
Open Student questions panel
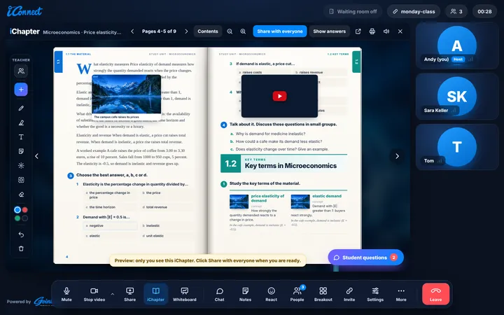[x=366, y=258]
